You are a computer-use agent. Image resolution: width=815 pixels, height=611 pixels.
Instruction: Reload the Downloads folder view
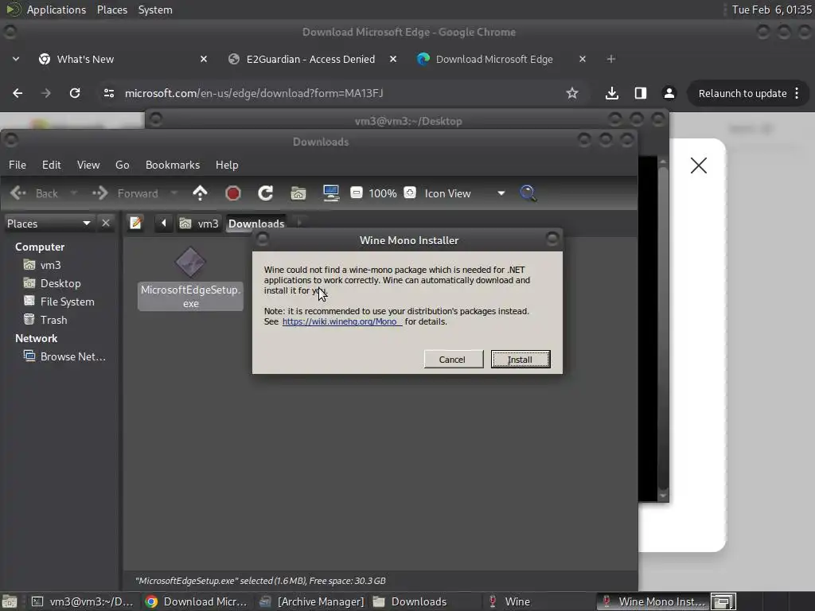266,193
